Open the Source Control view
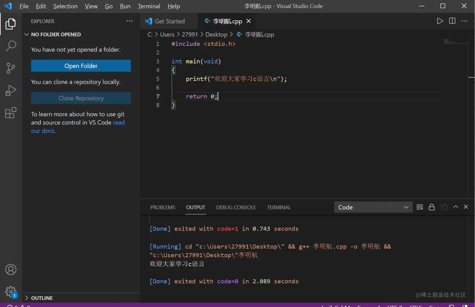Image resolution: width=475 pixels, height=307 pixels. (11, 68)
